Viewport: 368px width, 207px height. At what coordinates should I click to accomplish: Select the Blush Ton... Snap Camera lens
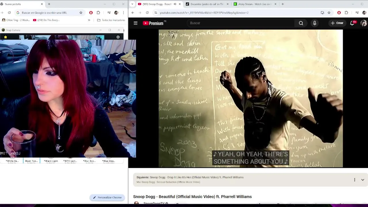[31, 161]
